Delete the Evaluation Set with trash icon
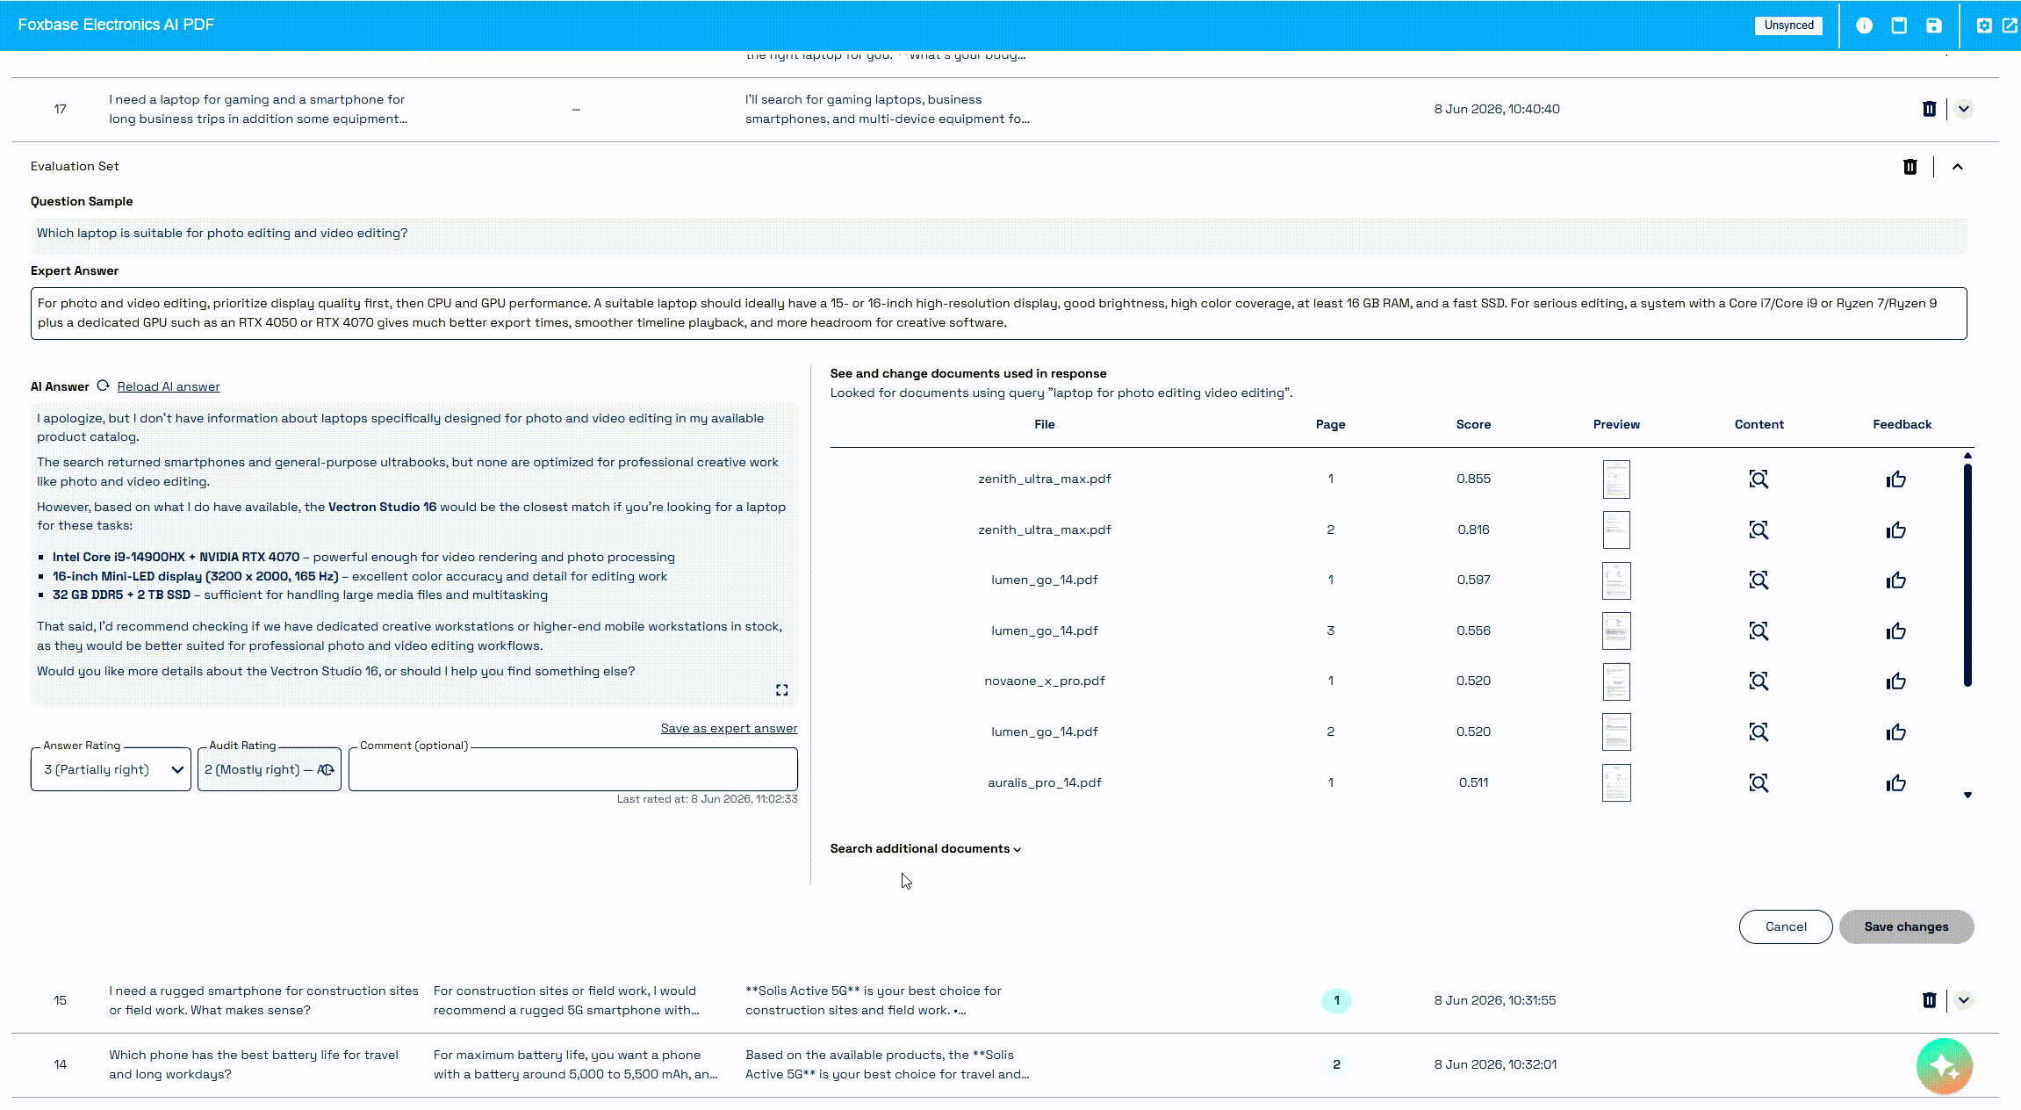This screenshot has width=2021, height=1110. click(1910, 167)
